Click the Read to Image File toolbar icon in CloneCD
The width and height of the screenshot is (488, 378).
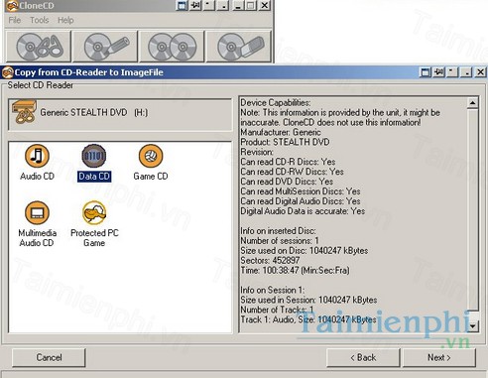(39, 47)
